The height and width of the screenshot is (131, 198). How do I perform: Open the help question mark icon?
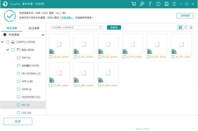[x=158, y=4]
